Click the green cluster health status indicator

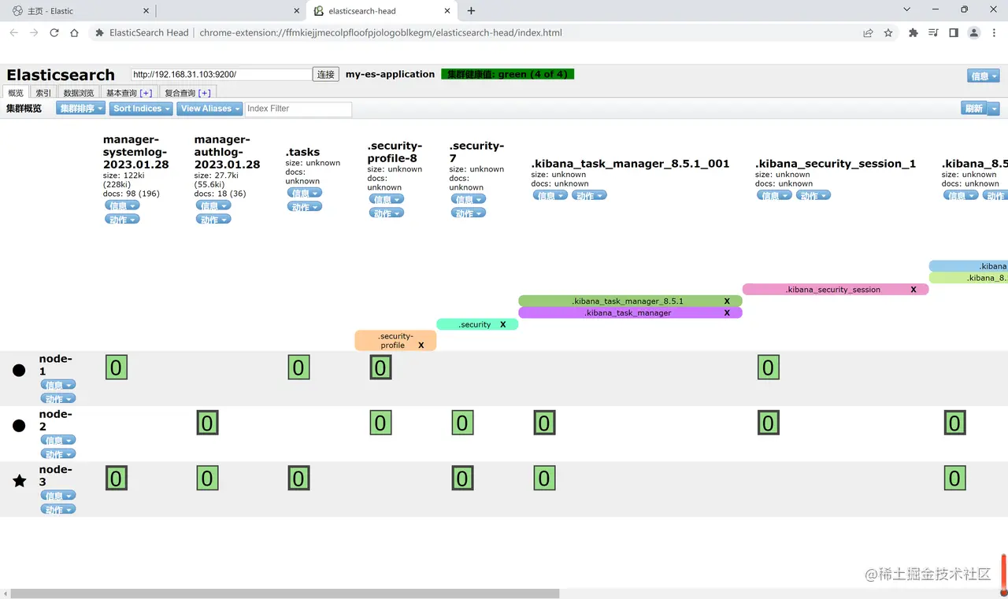click(507, 74)
